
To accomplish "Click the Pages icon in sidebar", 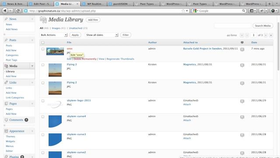I will pos(6,104).
